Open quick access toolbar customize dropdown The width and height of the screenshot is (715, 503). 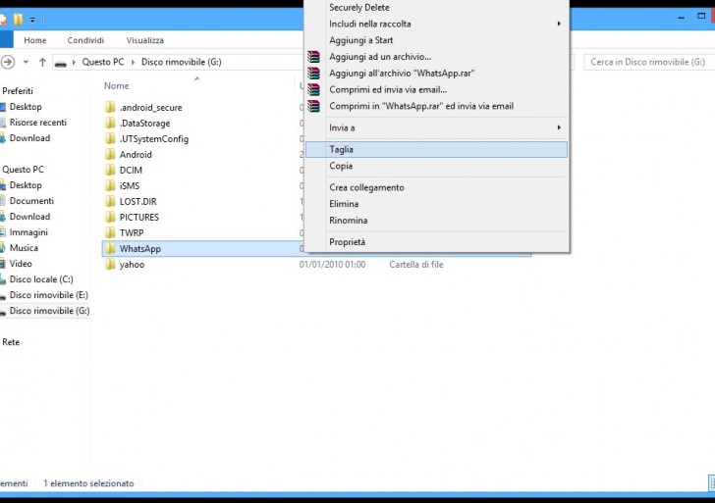(x=32, y=19)
